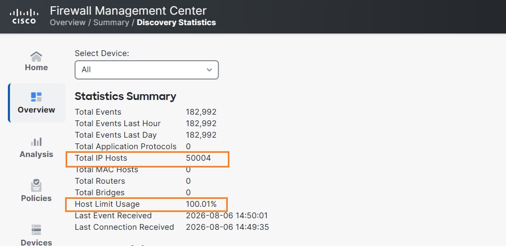Go to Overview in the breadcrumb
Screen dimensions: 506x246
point(67,23)
